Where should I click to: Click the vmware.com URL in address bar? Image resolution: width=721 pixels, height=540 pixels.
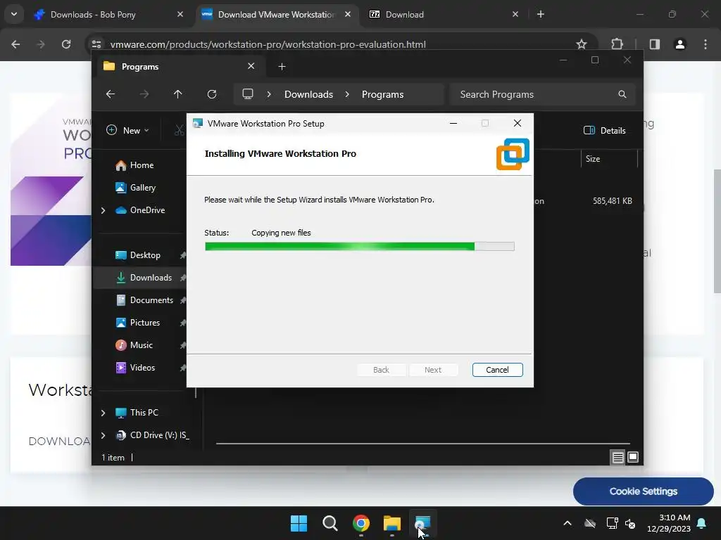point(268,44)
